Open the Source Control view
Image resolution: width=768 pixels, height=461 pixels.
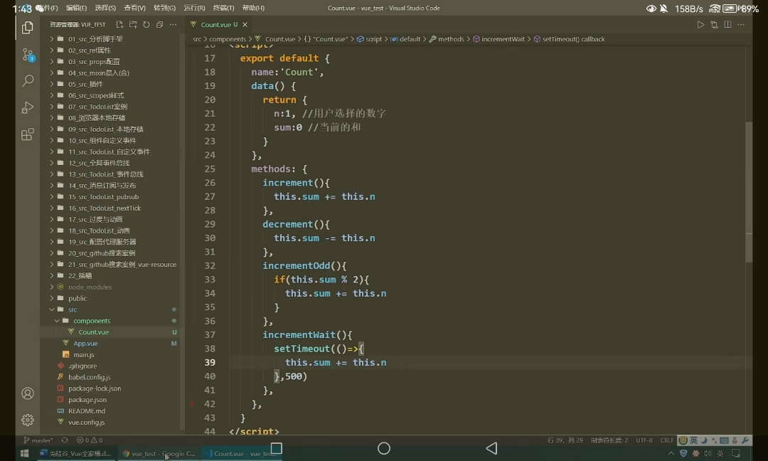tap(28, 54)
